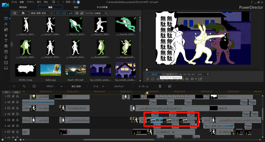Toggle the image filter icon in library
Image resolution: width=265 pixels, height=142 pixels.
coord(64,13)
